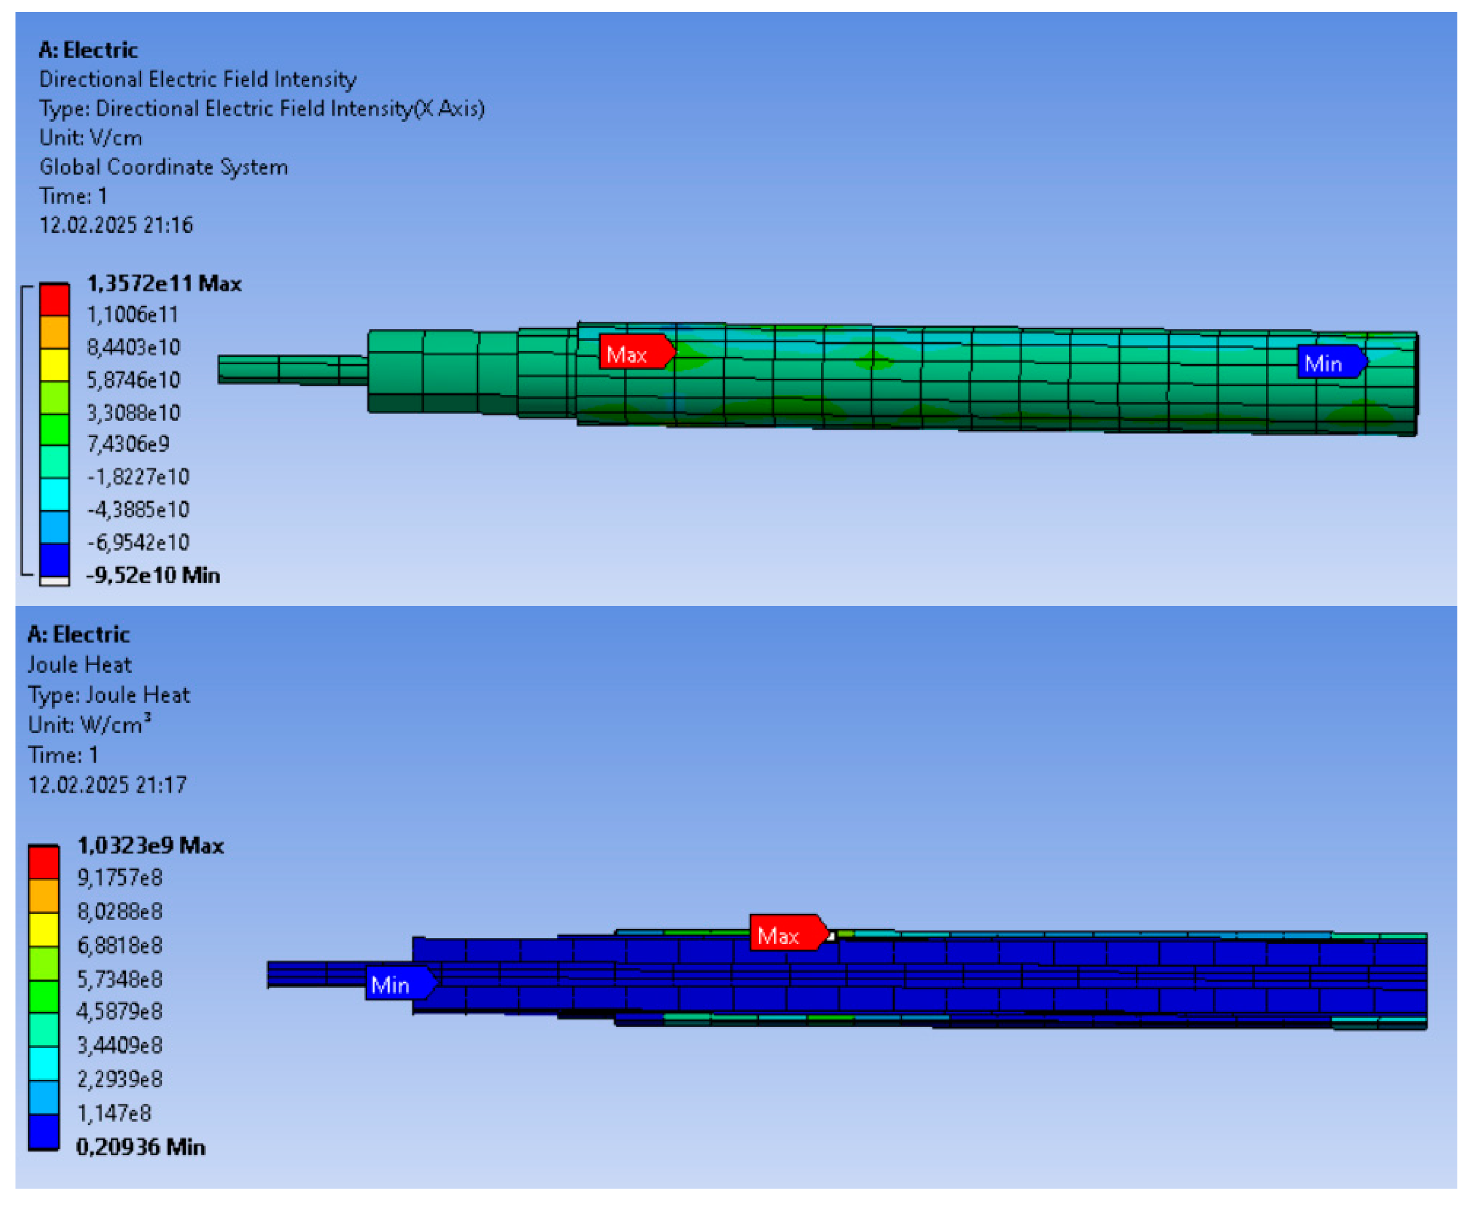1471x1206 pixels.
Task: Click the -9,52e10 Min legend value
Action: [x=153, y=575]
